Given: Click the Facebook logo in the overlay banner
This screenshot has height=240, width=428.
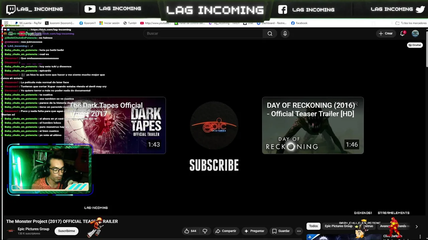Looking at the screenshot, I should point(283,9).
